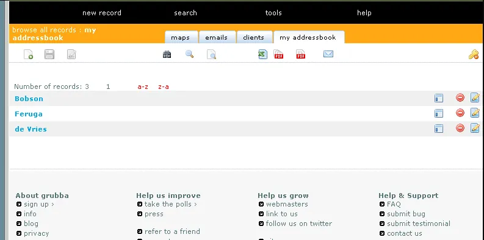Switch to the clients tab
Viewport: 484px width, 240px height.
click(x=255, y=37)
